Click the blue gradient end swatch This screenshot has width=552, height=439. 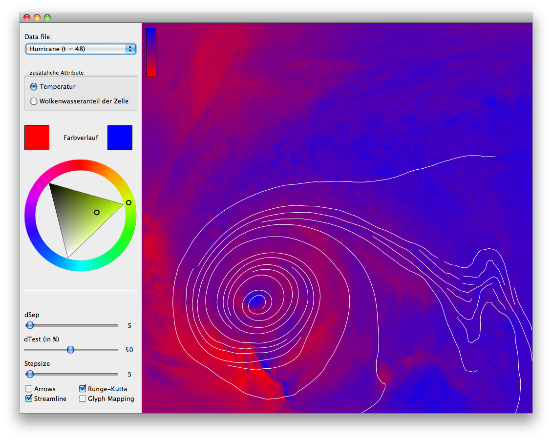coord(120,138)
